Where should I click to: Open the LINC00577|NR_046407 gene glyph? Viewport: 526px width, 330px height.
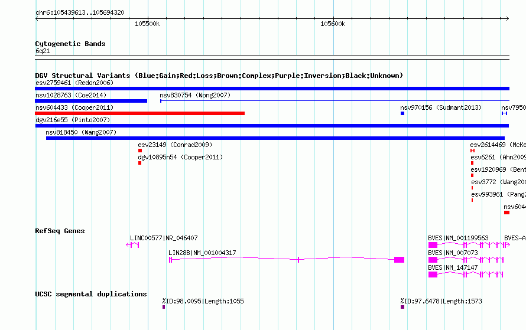(132, 245)
